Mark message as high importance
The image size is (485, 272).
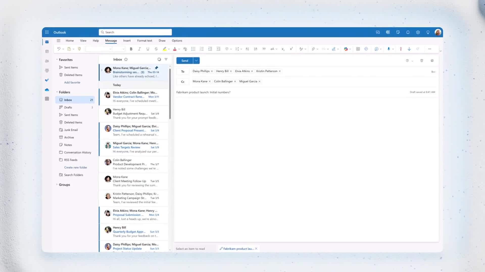pyautogui.click(x=401, y=49)
